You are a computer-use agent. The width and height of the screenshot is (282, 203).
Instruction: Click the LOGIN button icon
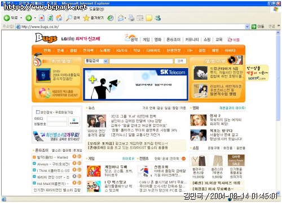coord(74,121)
